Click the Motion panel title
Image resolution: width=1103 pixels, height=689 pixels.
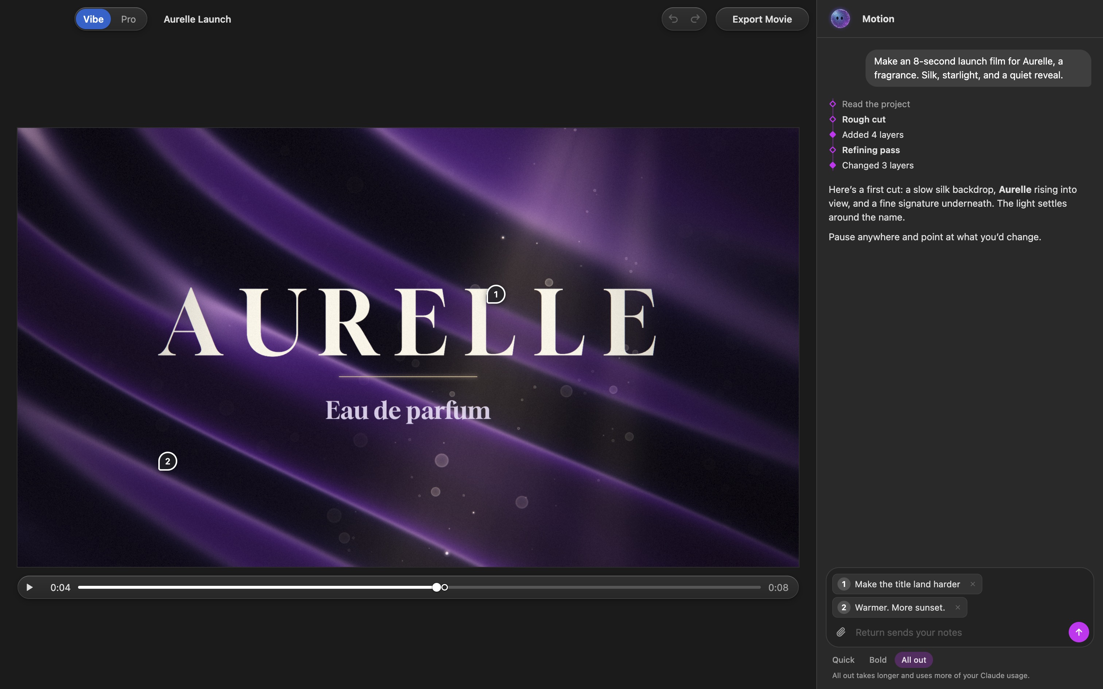(878, 19)
